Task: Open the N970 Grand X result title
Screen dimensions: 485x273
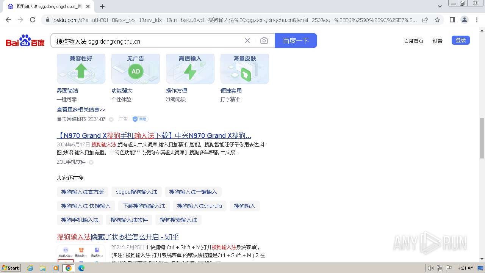Action: pos(154,135)
